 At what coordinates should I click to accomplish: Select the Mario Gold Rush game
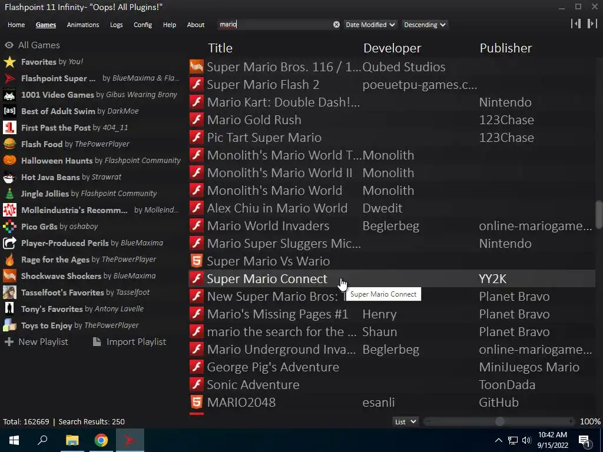[x=392, y=120]
